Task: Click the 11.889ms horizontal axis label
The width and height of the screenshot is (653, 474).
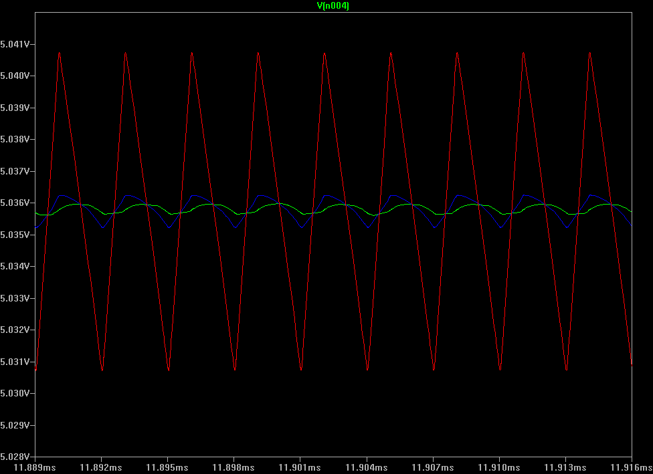Action: 35,467
